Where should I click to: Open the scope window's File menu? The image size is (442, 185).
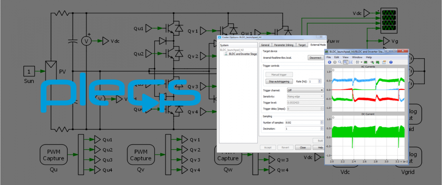pyautogui.click(x=329, y=57)
